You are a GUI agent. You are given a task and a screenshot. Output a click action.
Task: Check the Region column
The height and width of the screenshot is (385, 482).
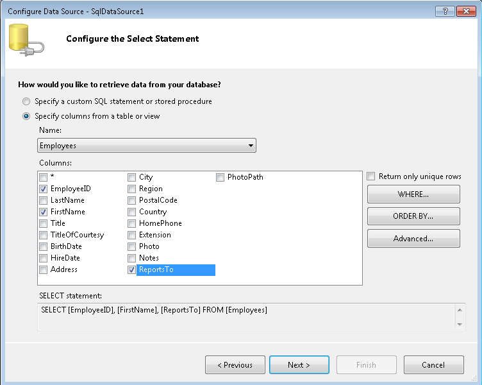point(131,189)
